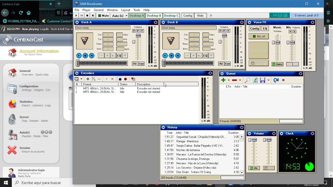Open the Tools menu
The height and width of the screenshot is (187, 333).
137,10
